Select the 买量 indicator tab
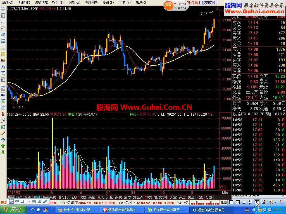286x214 pixels. coord(92,197)
